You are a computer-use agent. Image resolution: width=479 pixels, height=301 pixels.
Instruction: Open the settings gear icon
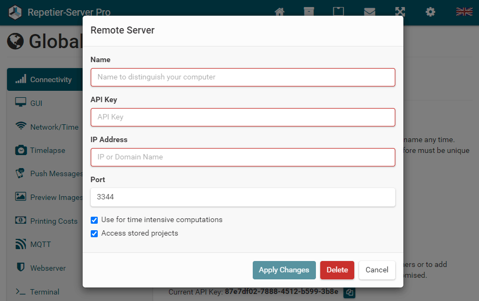[x=430, y=12]
